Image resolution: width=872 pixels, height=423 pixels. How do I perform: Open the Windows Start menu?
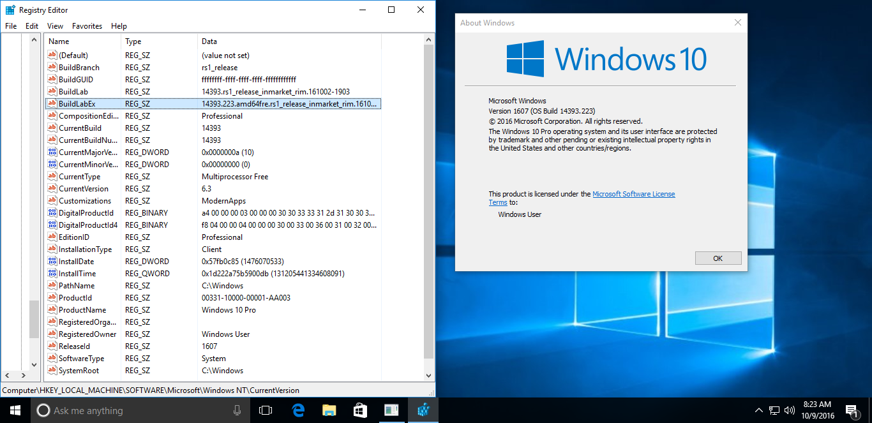[x=15, y=410]
